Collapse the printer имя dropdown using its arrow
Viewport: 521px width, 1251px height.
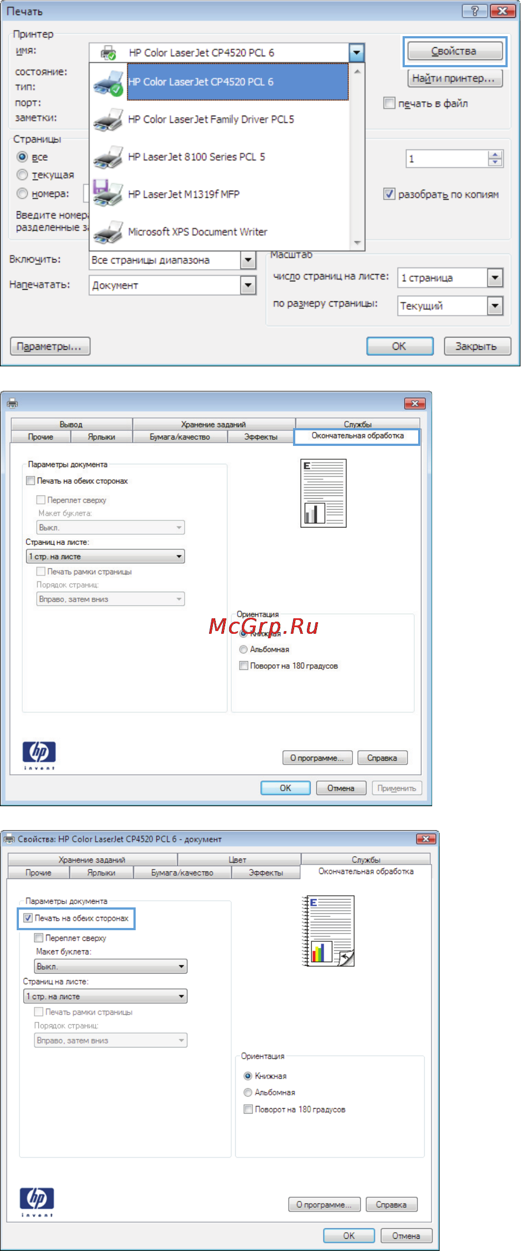[356, 53]
